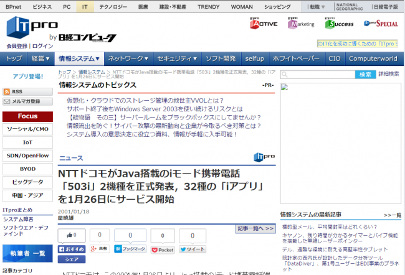This screenshot has height=275, width=405.
Task: Open the highlighted IT top bar item
Action: click(85, 7)
